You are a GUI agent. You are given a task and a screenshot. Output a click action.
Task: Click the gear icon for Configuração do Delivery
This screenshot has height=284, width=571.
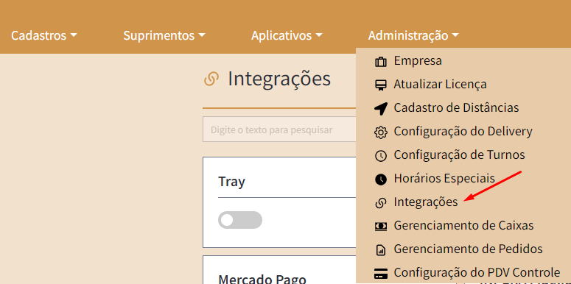381,132
